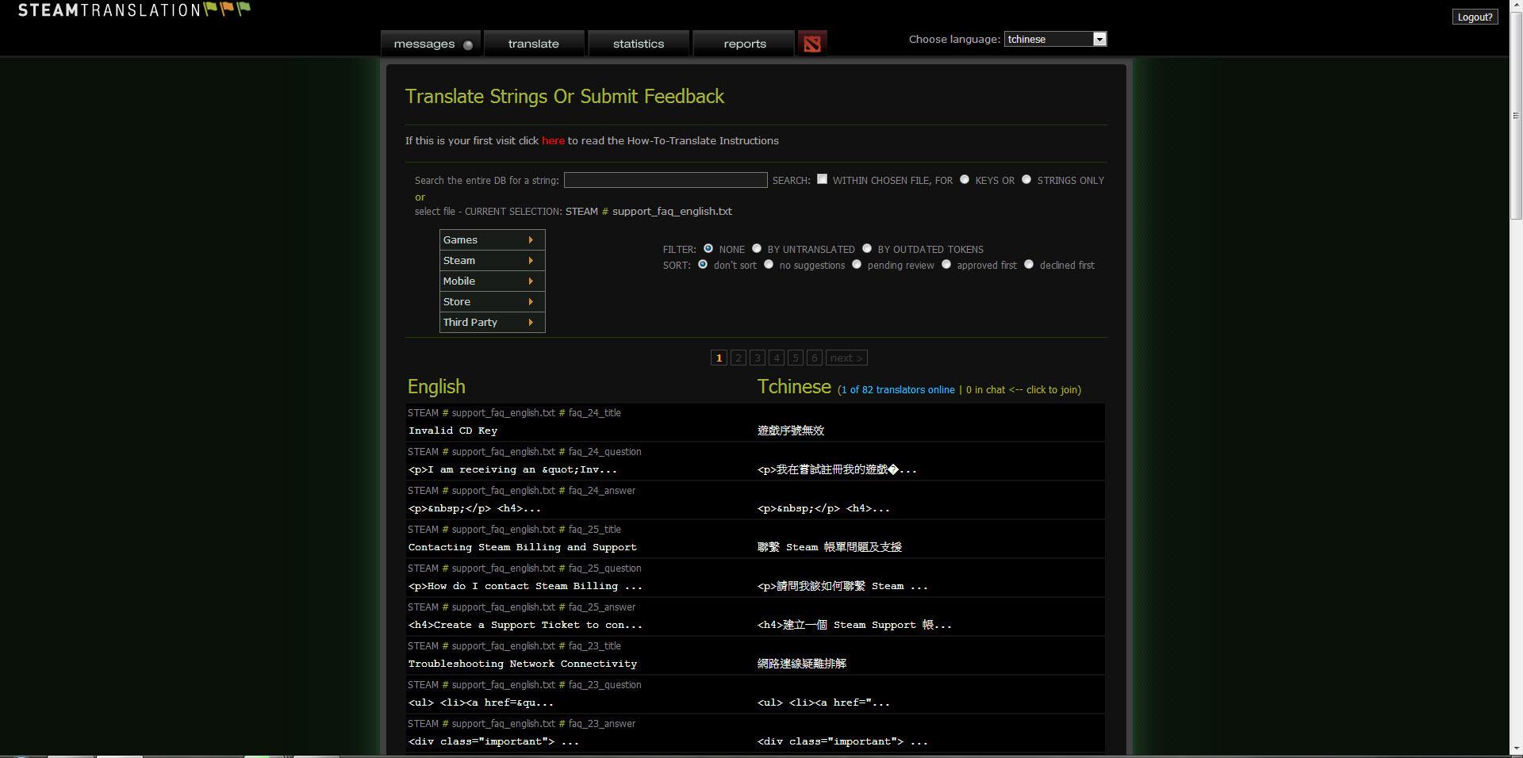Select the Strings Only radio button
Screen dimensions: 1523x758
click(1026, 179)
